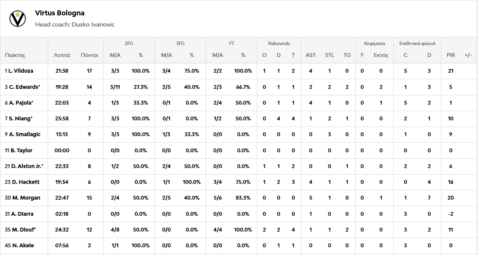Click the PIR column header
This screenshot has height=255, width=478.
[x=451, y=55]
